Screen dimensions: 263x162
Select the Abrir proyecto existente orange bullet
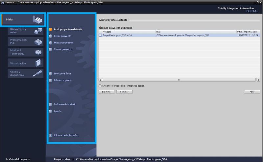[51, 29]
